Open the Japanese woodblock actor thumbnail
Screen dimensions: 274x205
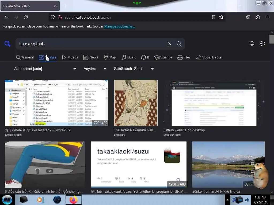point(136,103)
